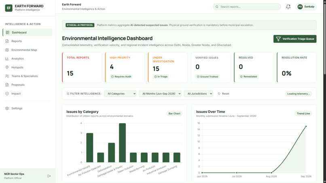Expand the All Categories dropdown
The width and height of the screenshot is (326, 183).
click(x=120, y=94)
